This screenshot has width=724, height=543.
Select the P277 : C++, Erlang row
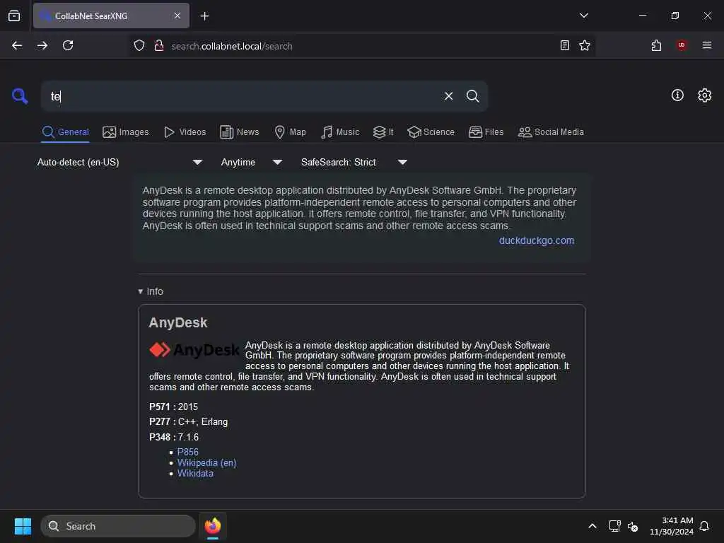point(188,422)
